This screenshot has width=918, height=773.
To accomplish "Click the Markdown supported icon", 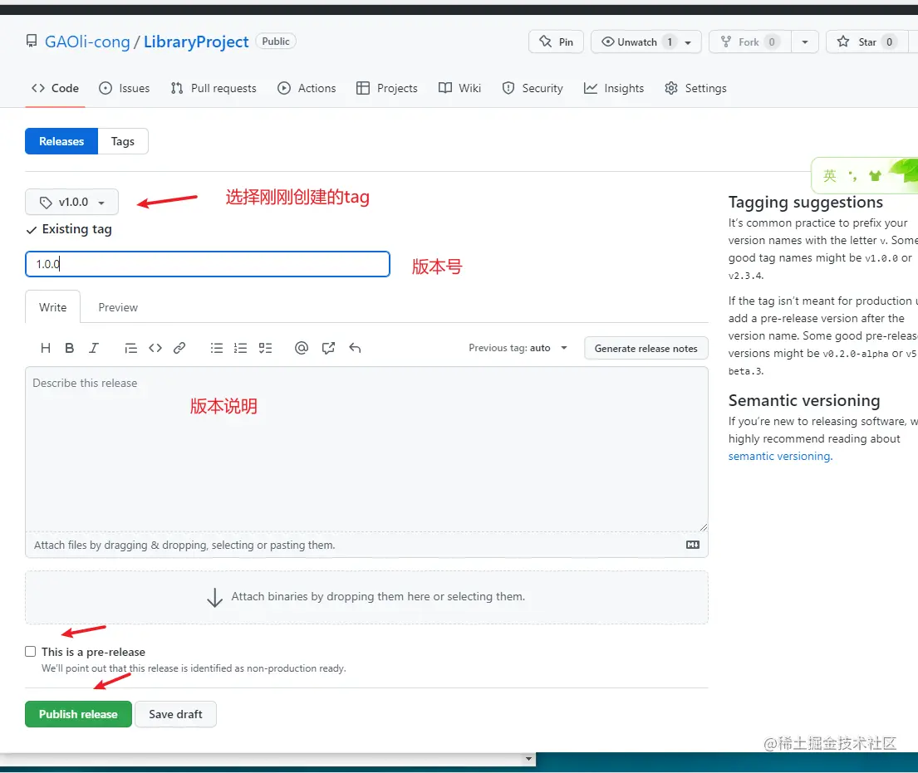I will click(x=693, y=545).
